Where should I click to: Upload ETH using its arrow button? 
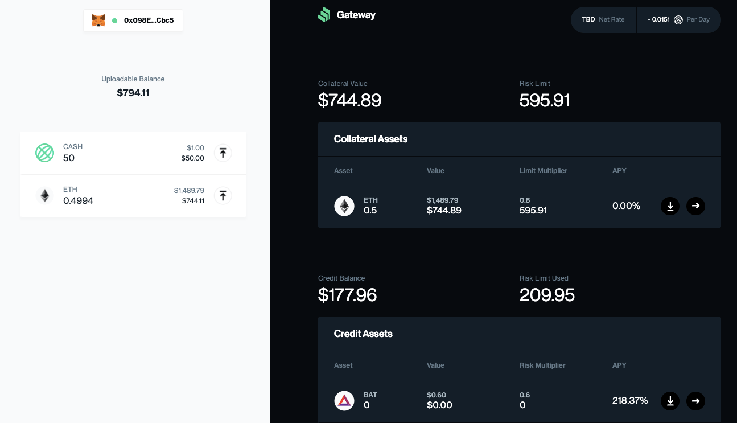[223, 196]
